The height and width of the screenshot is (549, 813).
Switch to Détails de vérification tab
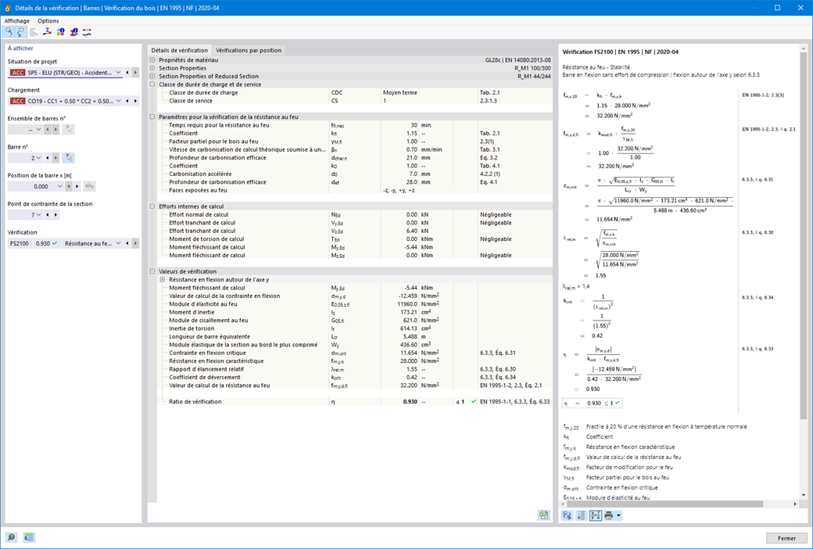coord(179,50)
